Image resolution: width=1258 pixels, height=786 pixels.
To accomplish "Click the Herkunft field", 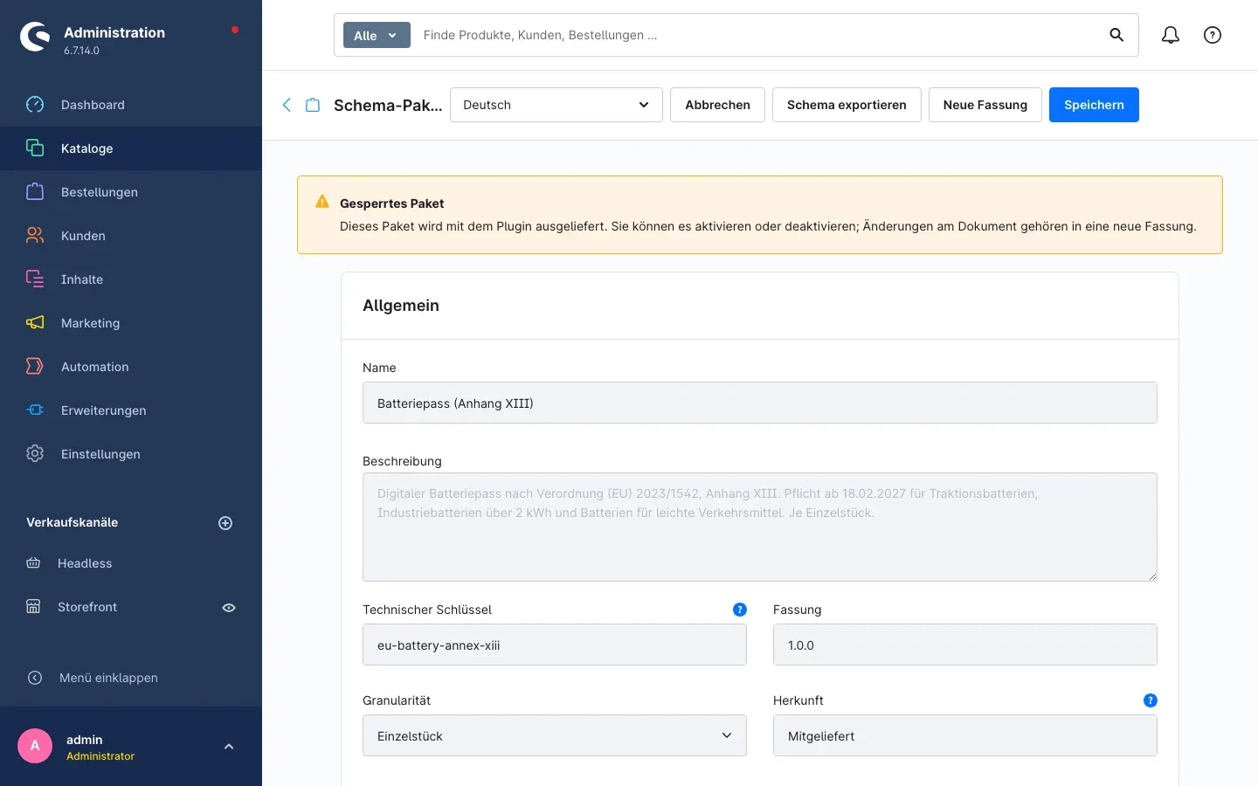I will click(x=965, y=735).
